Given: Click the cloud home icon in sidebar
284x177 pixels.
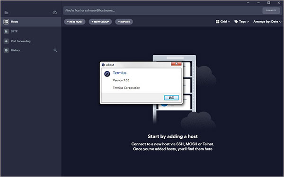Looking at the screenshot, I should [55, 12].
